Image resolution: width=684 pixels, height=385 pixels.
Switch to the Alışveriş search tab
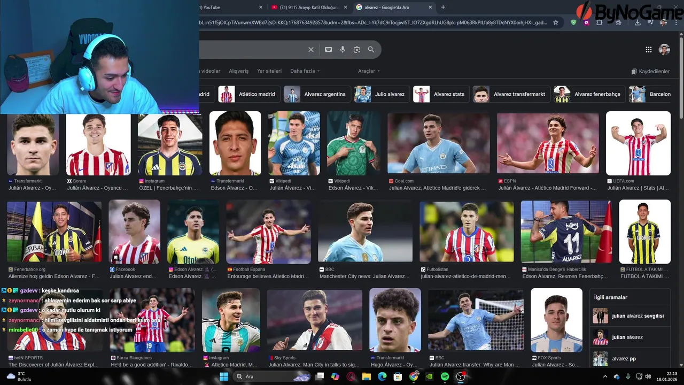(239, 71)
